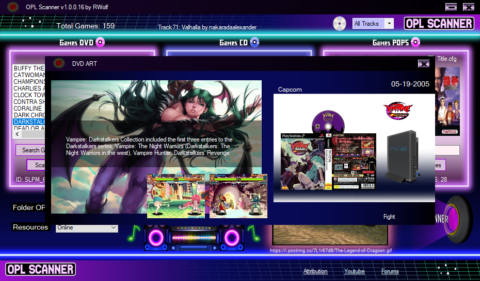Open the second gameplay screenshot thumbnail
Screen dimensions: 480x281
[238, 196]
